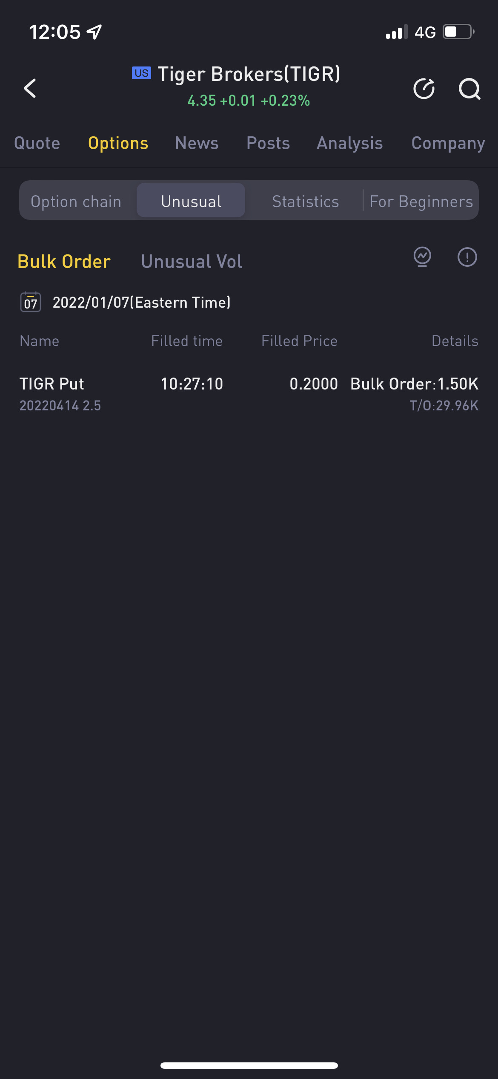This screenshot has width=498, height=1079.
Task: Switch to Option chain segment
Action: (76, 201)
